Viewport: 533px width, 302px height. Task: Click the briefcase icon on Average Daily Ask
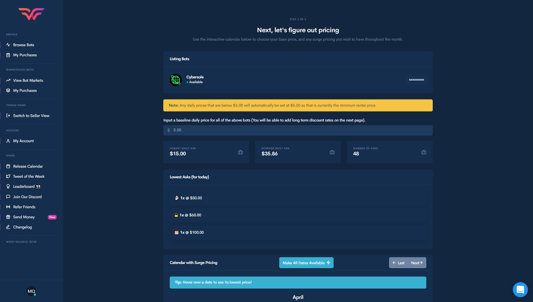click(x=332, y=152)
